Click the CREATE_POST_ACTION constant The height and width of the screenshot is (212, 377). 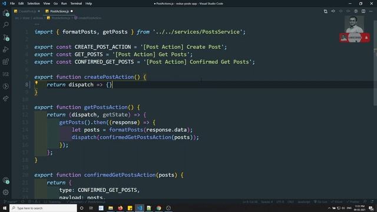[x=102, y=47]
